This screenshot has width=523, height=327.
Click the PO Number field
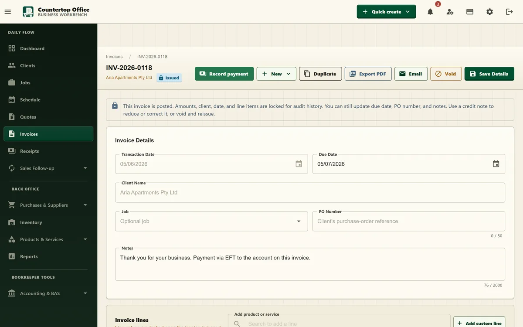409,221
